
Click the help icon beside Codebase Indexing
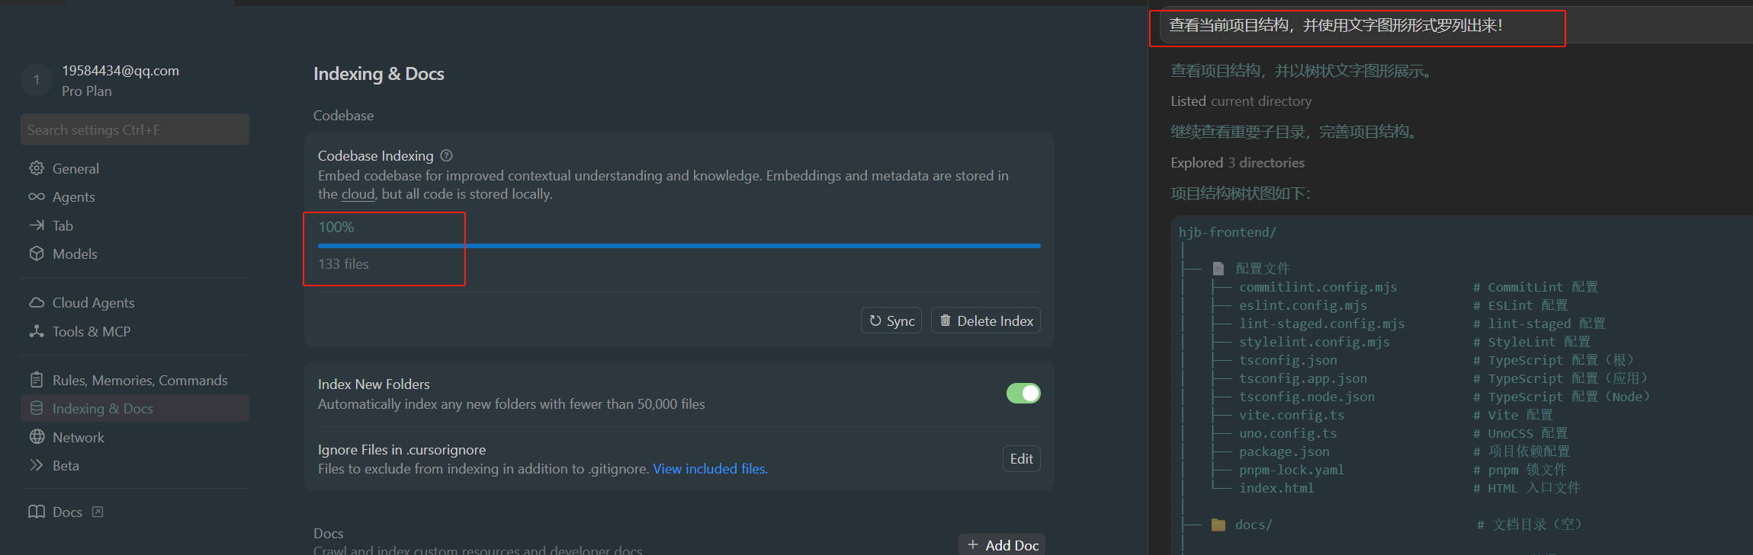coord(447,156)
